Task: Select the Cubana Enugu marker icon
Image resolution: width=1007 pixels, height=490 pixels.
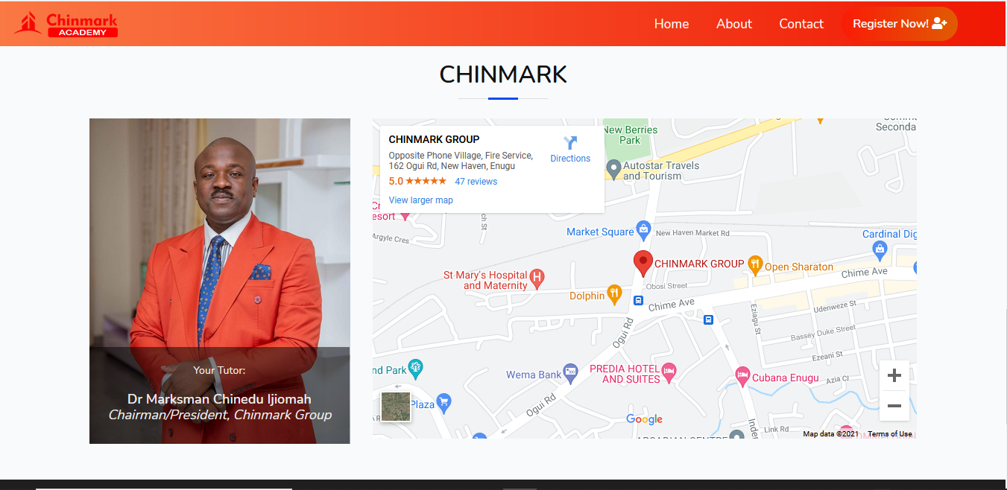Action: pyautogui.click(x=742, y=375)
